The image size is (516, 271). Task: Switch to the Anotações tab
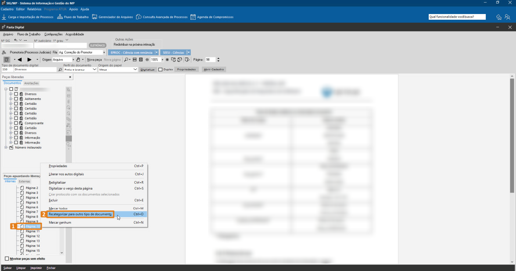coord(31,83)
